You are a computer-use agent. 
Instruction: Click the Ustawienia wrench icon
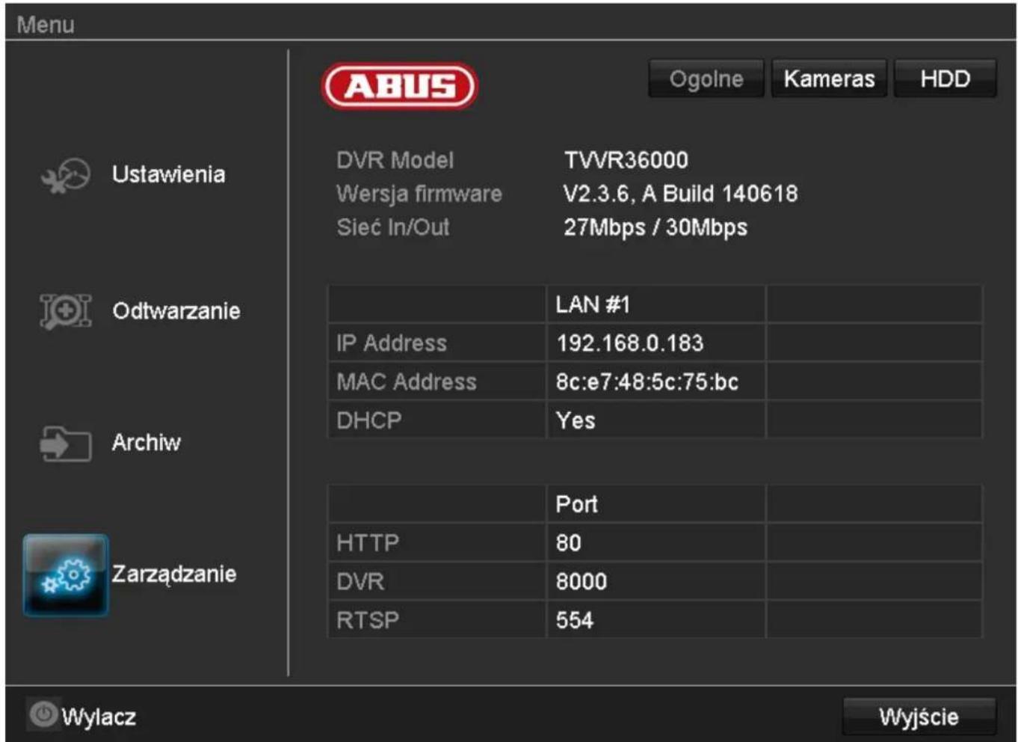pos(65,176)
